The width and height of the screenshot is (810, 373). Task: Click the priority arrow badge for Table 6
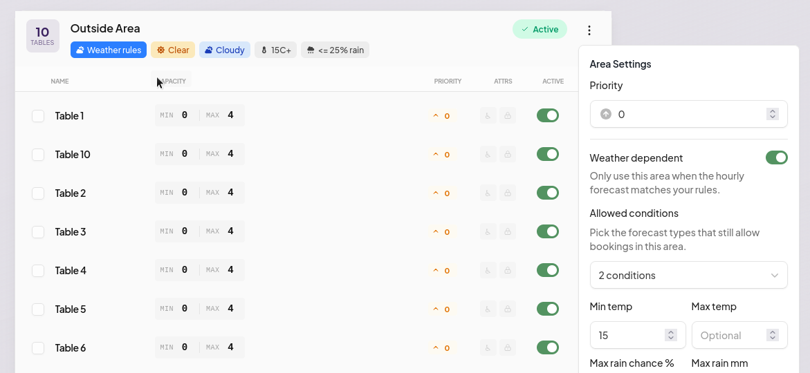click(x=441, y=348)
